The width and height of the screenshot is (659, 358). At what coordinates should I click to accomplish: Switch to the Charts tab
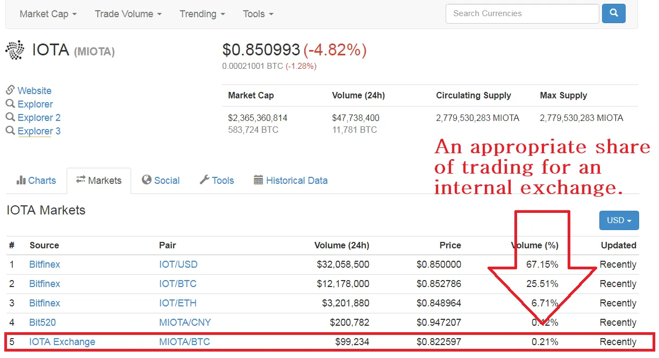pyautogui.click(x=36, y=181)
